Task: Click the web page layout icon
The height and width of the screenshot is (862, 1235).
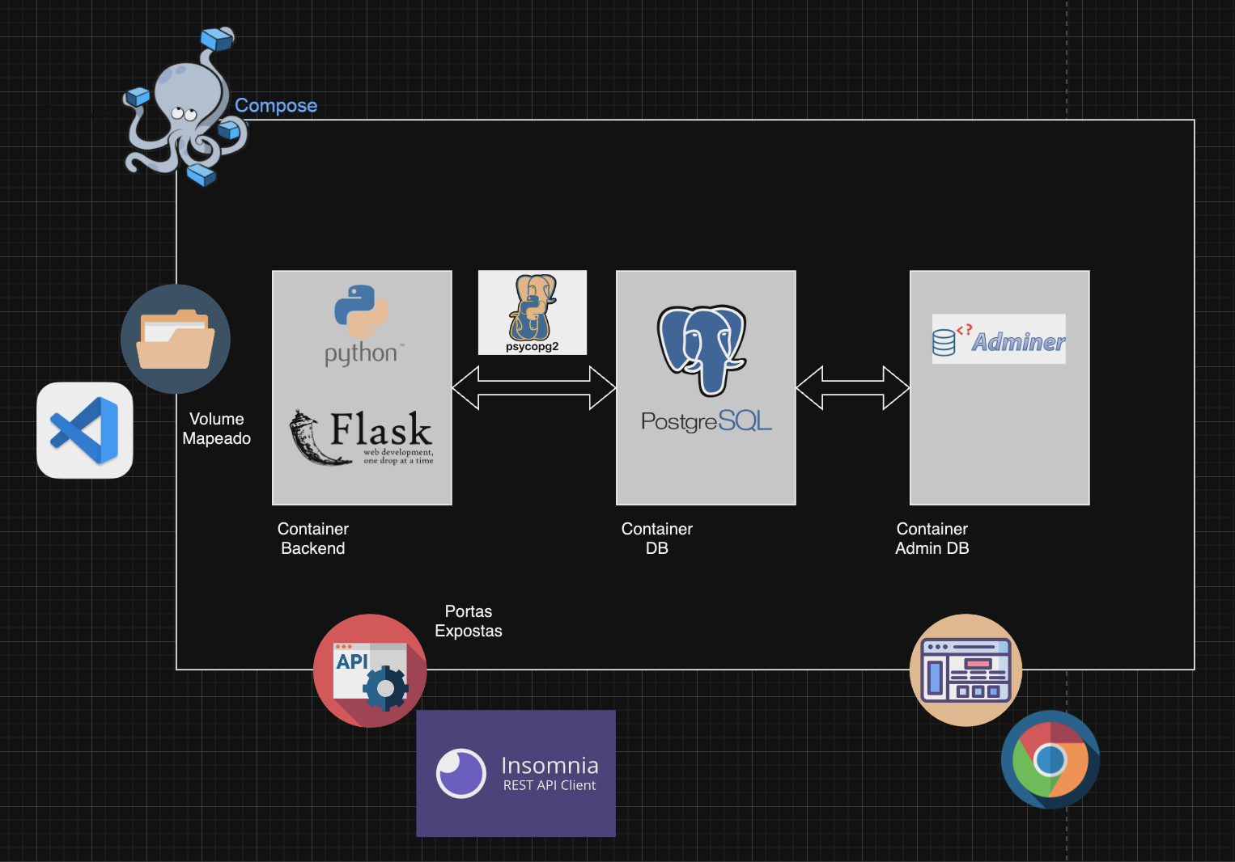Action: 966,670
